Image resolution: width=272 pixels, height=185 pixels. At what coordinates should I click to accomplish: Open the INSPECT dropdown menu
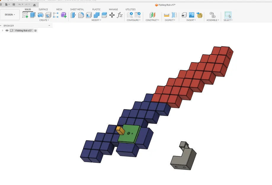(170, 20)
